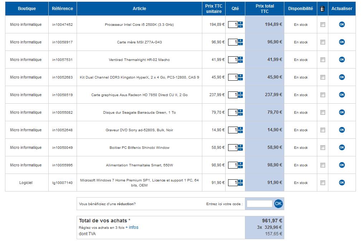Submit reduction code with blue OK button
Image resolution: width=362 pixels, height=241 pixels.
point(278,204)
